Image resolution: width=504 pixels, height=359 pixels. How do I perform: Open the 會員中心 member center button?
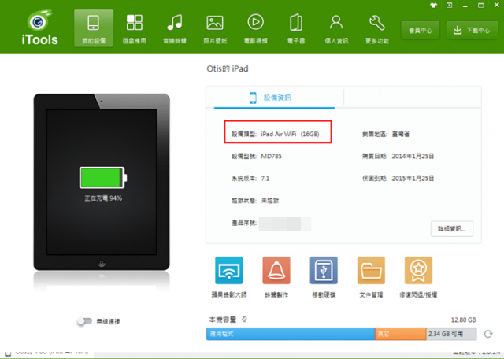(420, 30)
